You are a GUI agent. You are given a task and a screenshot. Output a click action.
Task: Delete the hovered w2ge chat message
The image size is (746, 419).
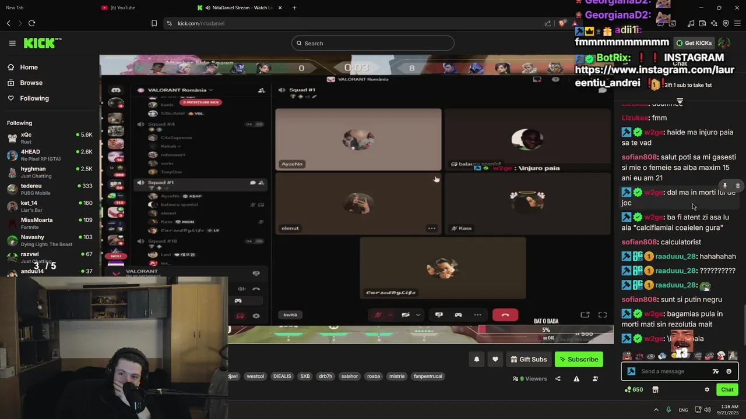tap(737, 186)
